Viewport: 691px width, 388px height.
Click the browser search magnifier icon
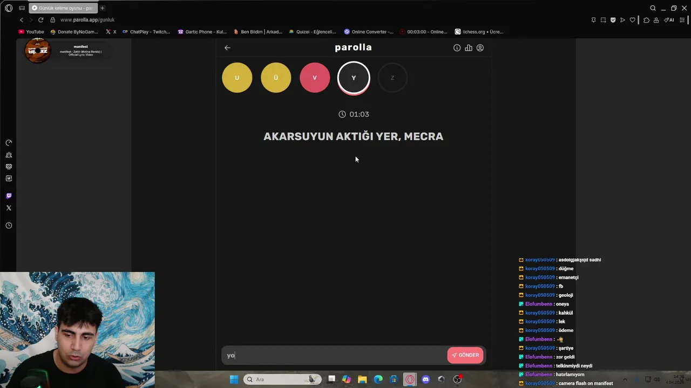pyautogui.click(x=653, y=8)
